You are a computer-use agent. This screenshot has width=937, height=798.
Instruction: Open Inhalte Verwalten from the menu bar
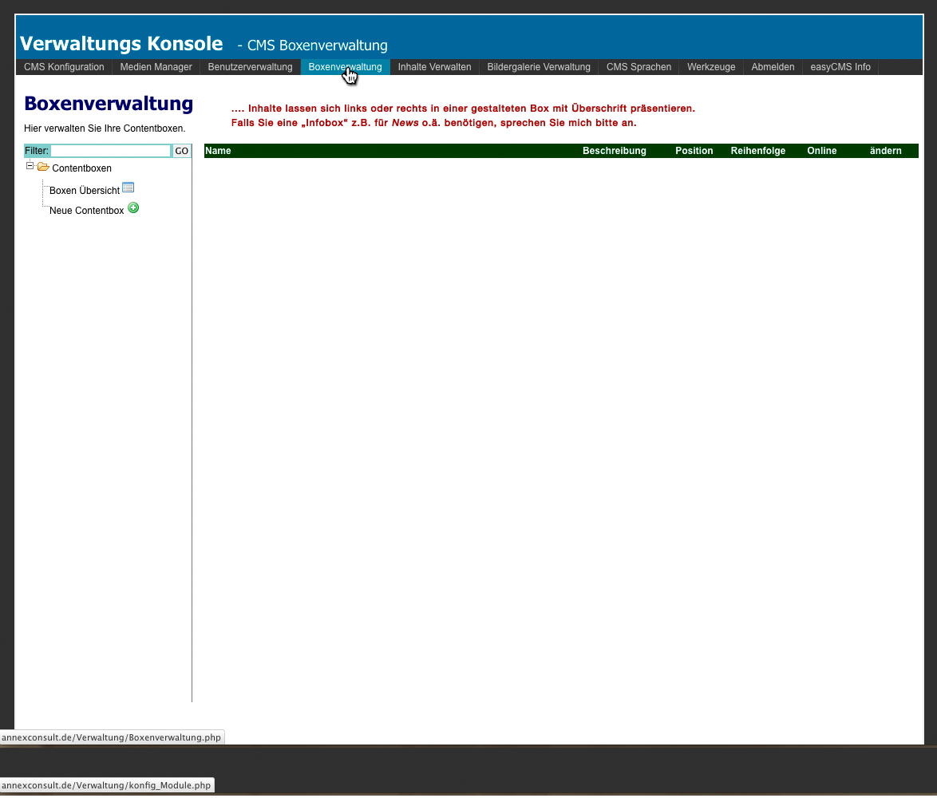[434, 67]
